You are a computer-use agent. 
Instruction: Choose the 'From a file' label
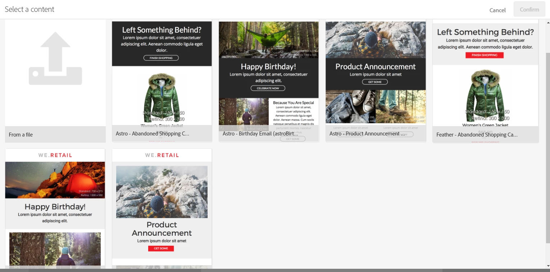(x=21, y=135)
